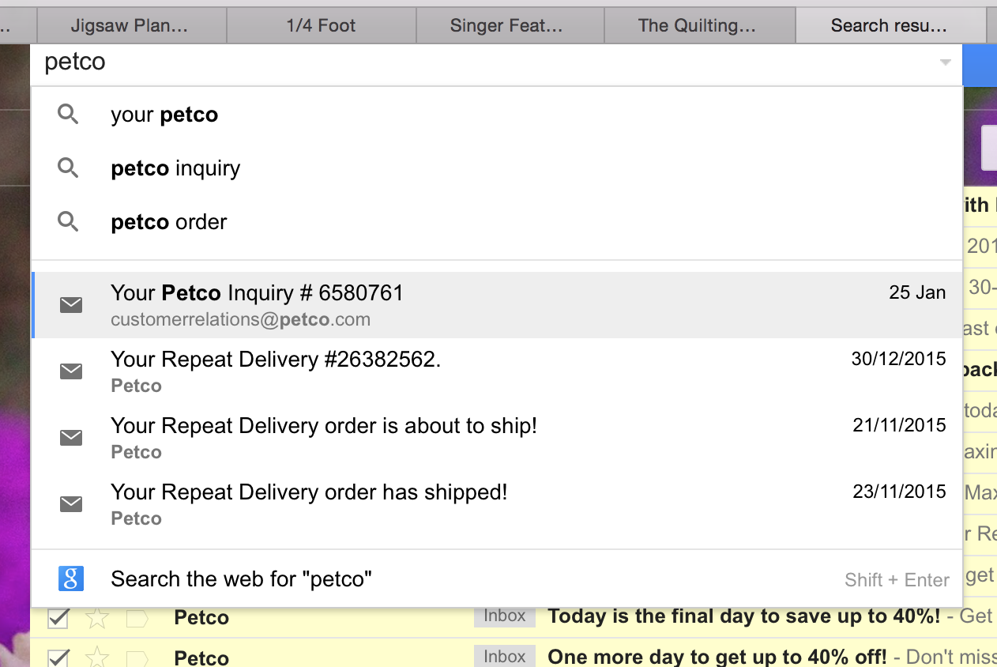Open "Your Repeat Delivery order has shipped!" suggestion
This screenshot has width=997, height=667.
pos(497,504)
